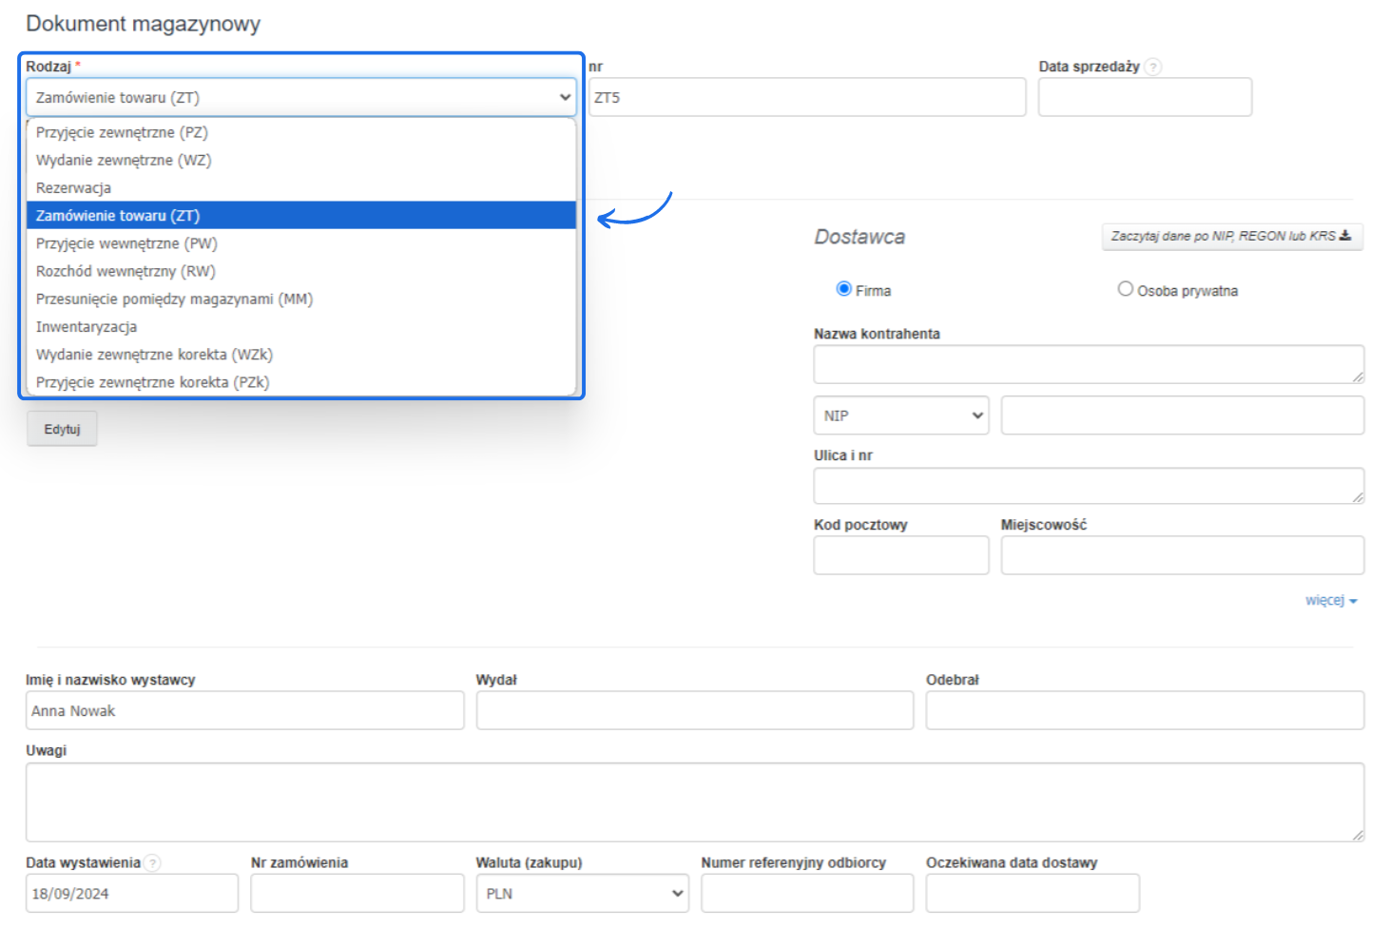Open the NIP identifier type dropdown

(x=900, y=415)
